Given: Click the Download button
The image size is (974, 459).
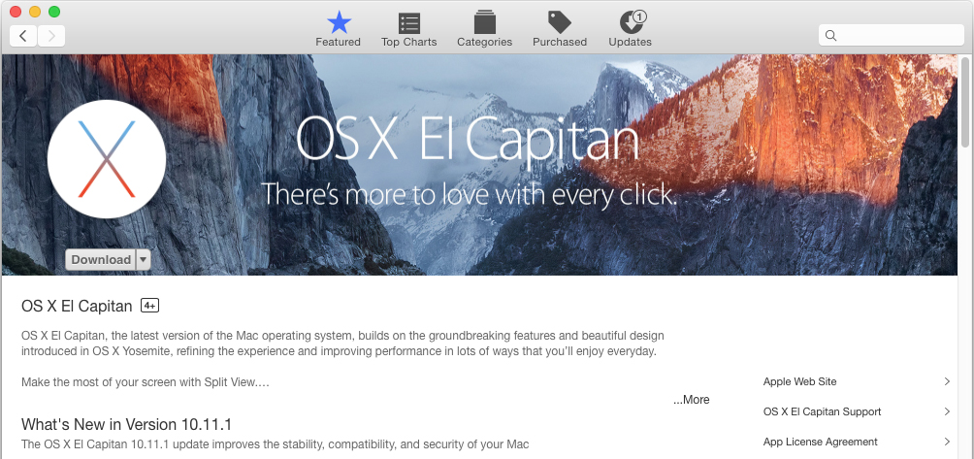Looking at the screenshot, I should pos(101,260).
